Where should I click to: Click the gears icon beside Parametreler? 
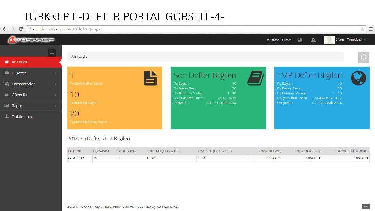click(7, 84)
